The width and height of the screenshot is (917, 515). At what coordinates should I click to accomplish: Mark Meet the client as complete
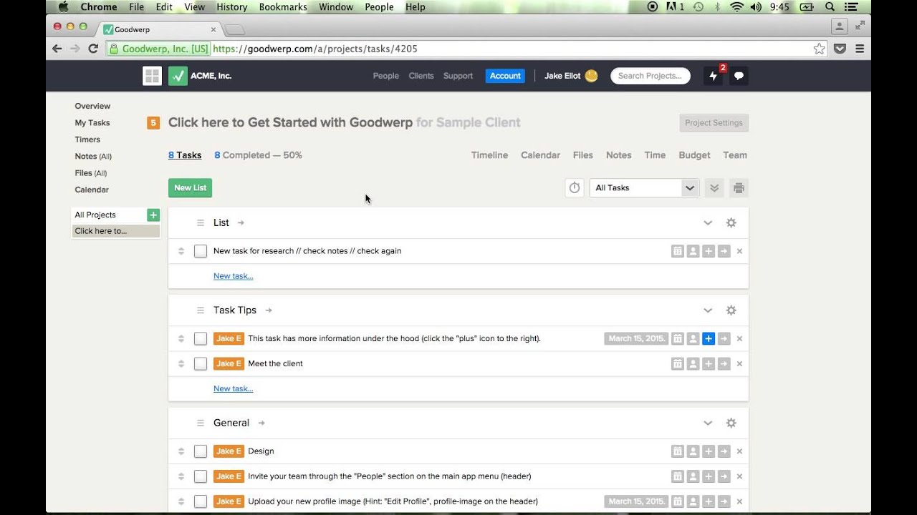click(x=201, y=363)
